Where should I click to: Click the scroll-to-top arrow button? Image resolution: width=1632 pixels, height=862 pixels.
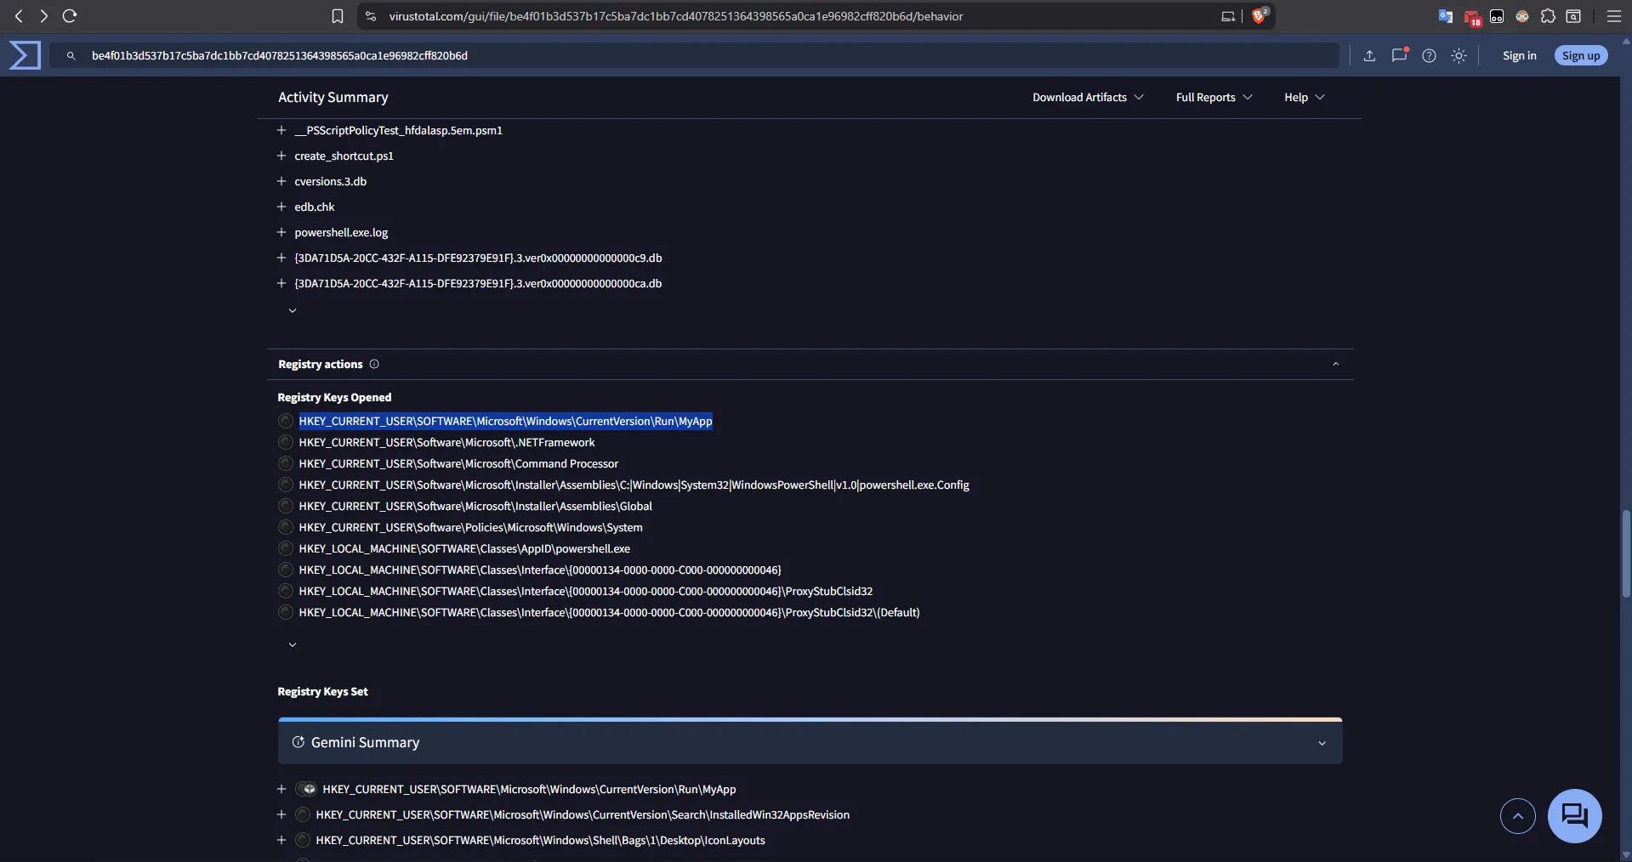[x=1517, y=816]
